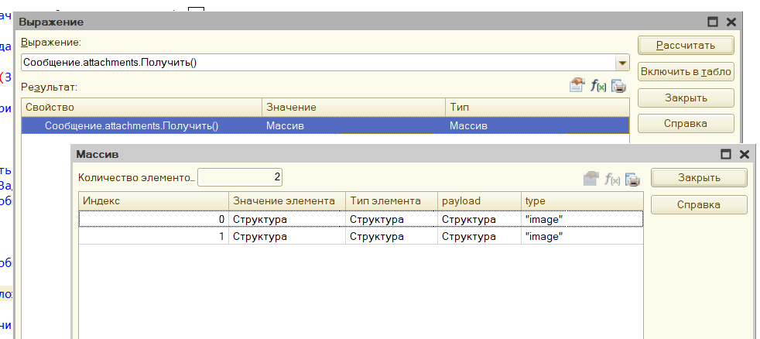This screenshot has width=760, height=339.
Task: Maximize the Выражение window
Action: [x=713, y=22]
